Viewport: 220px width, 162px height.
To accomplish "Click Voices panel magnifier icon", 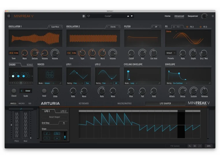I will [60, 83].
